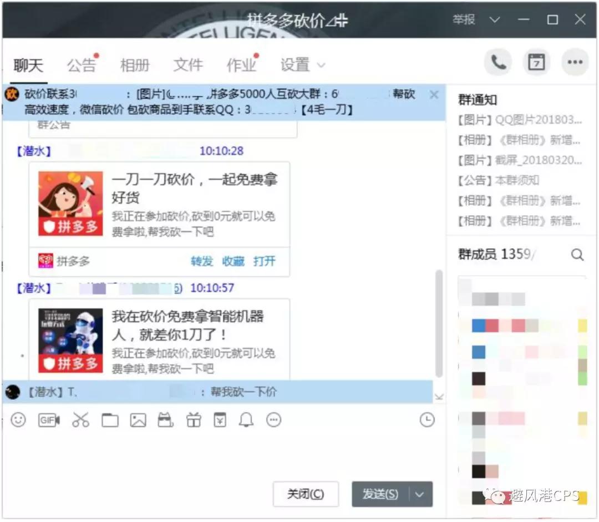Click the red envelope yen icon
Image resolution: width=599 pixels, height=522 pixels.
pos(220,420)
